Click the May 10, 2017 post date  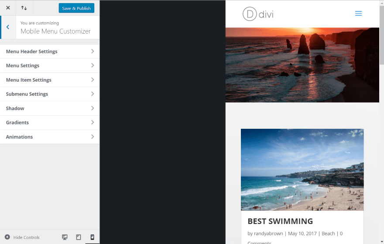point(302,234)
